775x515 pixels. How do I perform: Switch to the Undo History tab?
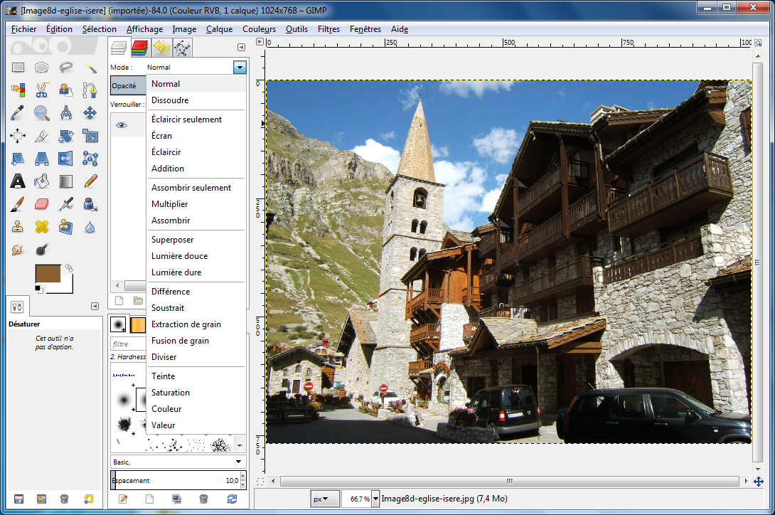click(x=161, y=48)
